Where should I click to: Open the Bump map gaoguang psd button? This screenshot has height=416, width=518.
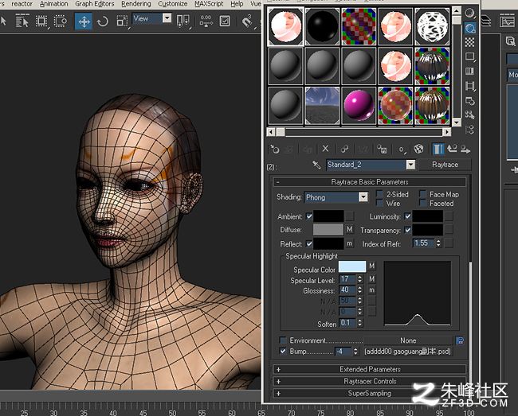pyautogui.click(x=407, y=352)
